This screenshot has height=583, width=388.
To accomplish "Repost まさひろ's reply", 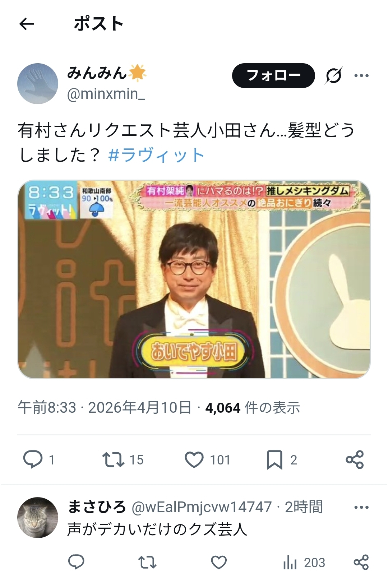I will click(x=147, y=562).
